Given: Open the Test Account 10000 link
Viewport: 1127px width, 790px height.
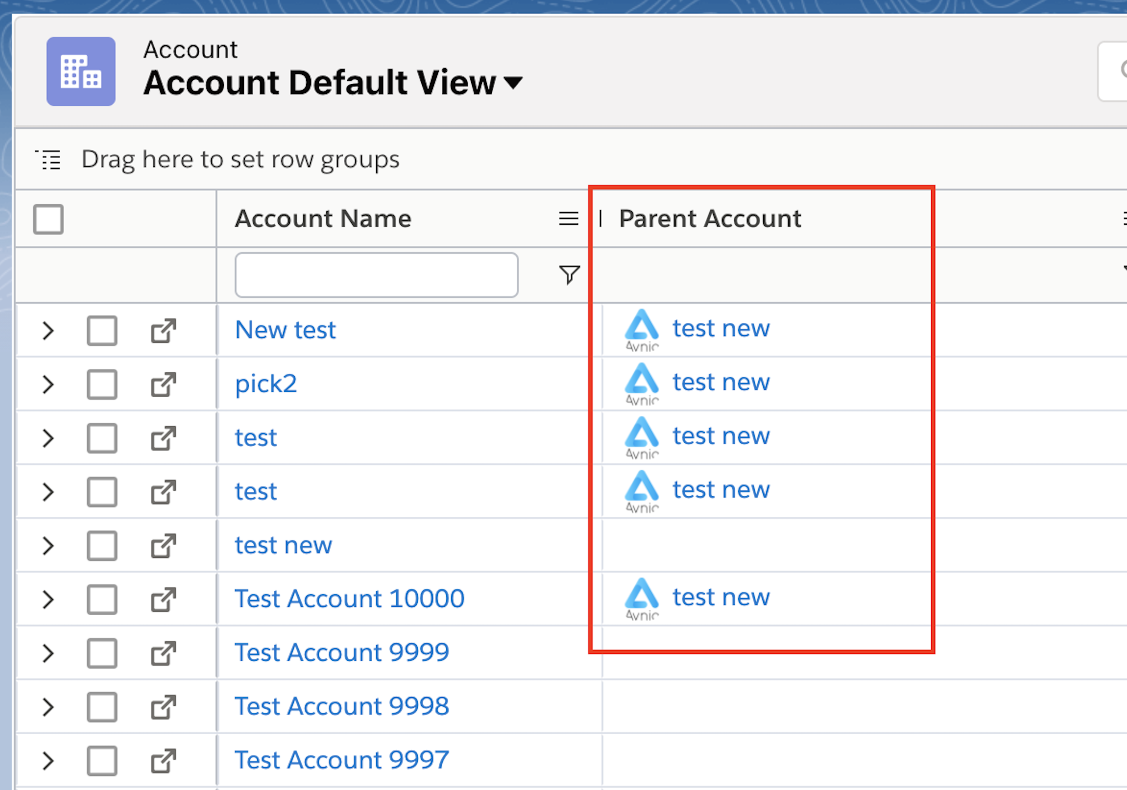Looking at the screenshot, I should tap(350, 599).
